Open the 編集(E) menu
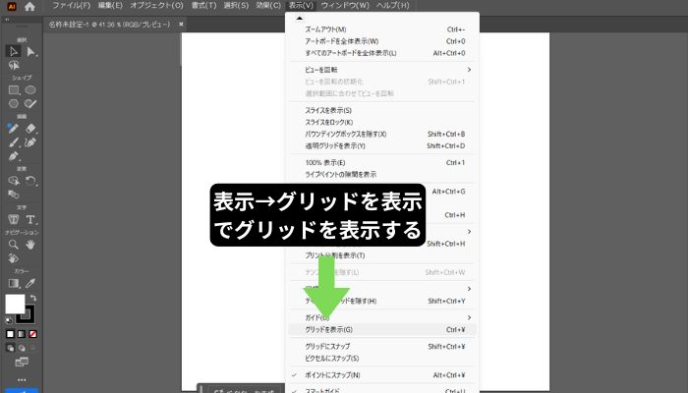 pos(110,6)
